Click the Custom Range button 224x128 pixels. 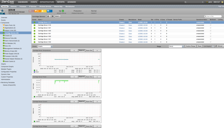click(x=190, y=46)
